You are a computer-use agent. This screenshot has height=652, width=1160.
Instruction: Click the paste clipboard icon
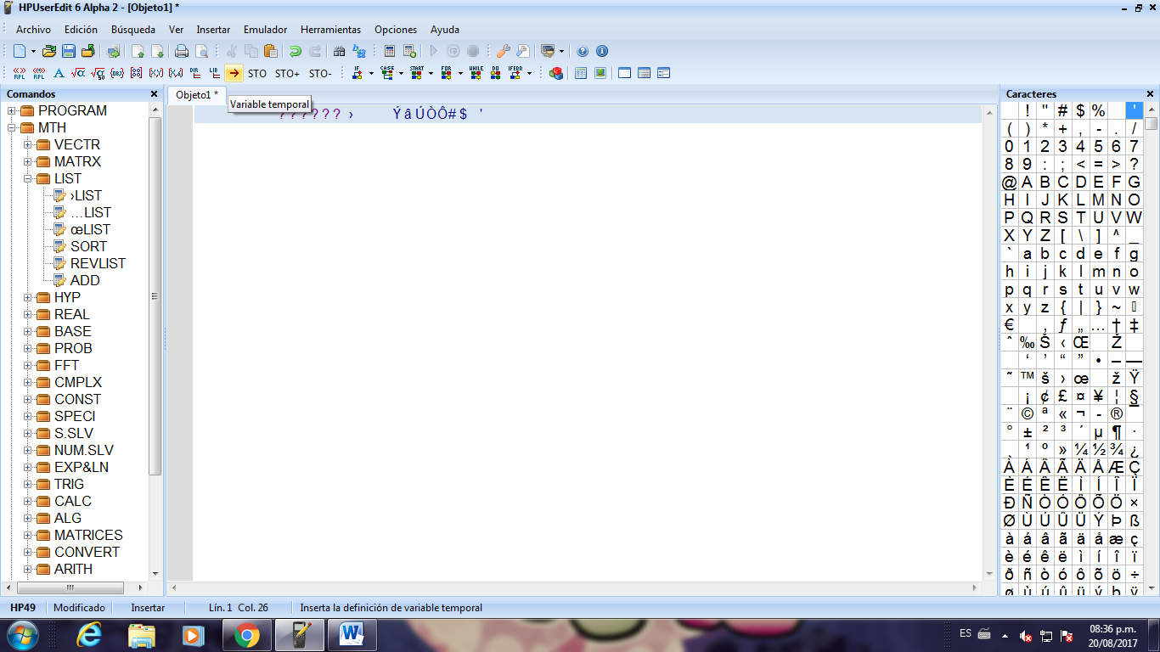[271, 51]
